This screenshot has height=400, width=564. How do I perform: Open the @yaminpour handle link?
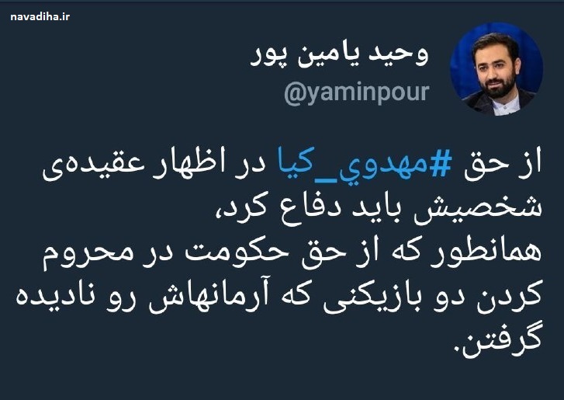pyautogui.click(x=357, y=94)
